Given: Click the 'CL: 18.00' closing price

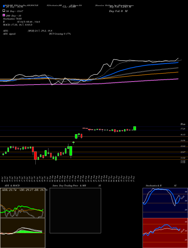Looking at the screenshot, I should point(69,7).
